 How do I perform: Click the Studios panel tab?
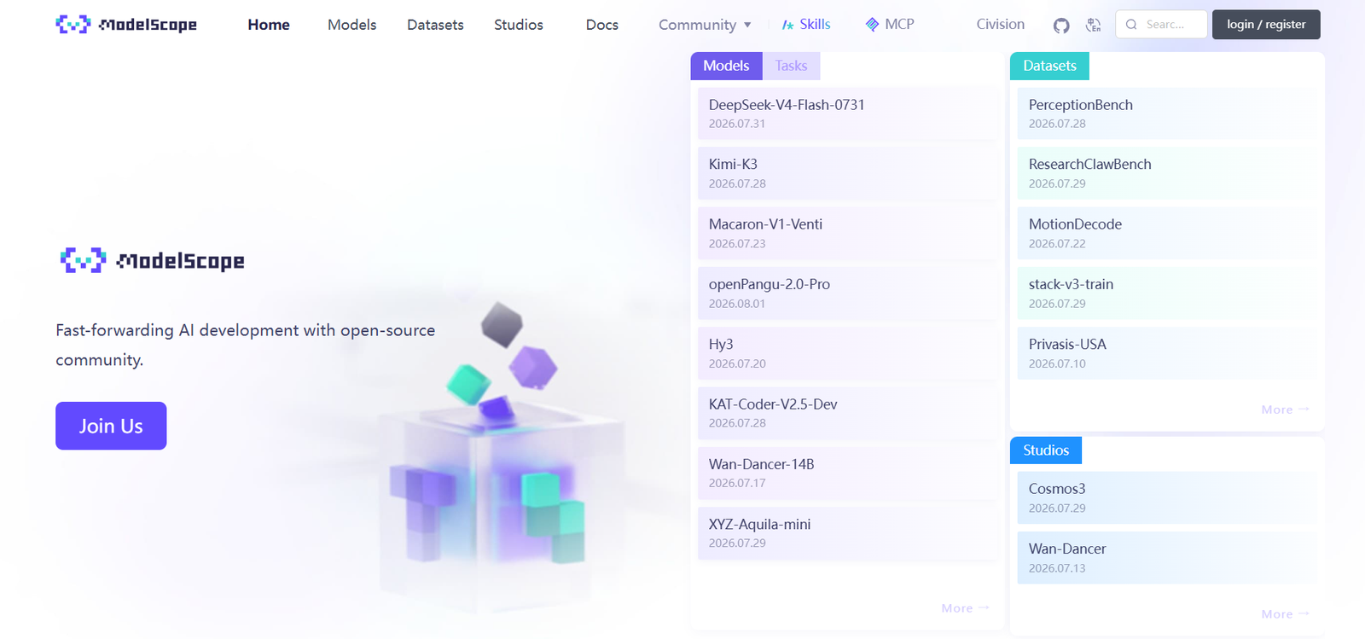pos(1046,450)
